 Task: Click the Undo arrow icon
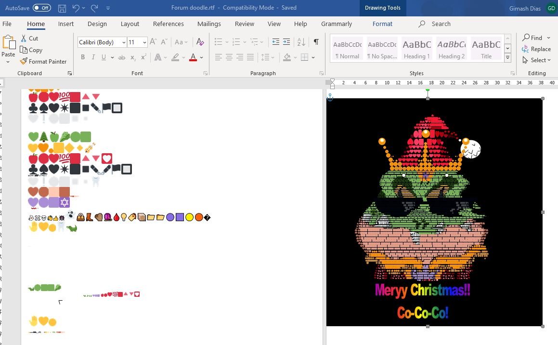tap(76, 8)
